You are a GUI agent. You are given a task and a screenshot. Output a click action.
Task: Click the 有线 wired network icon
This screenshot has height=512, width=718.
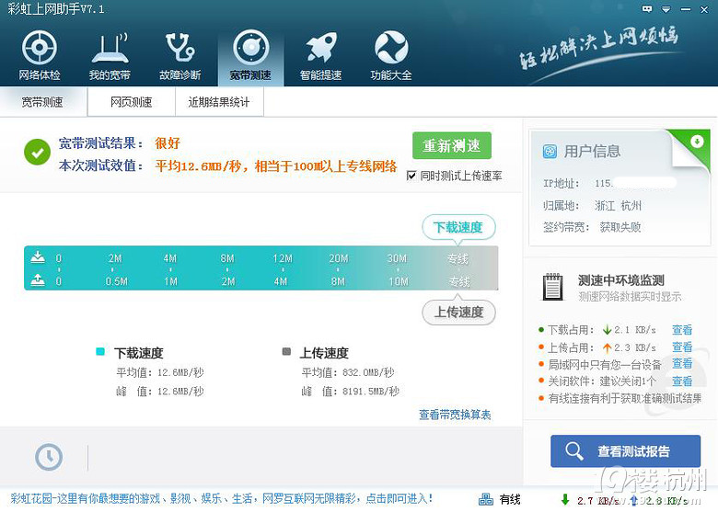[486, 499]
